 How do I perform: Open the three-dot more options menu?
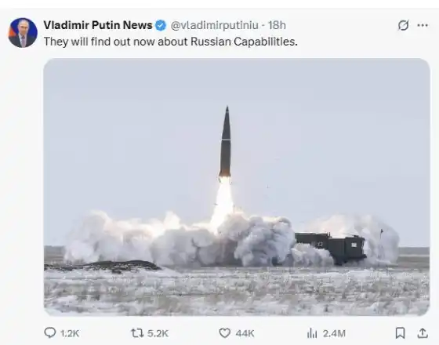pos(423,25)
